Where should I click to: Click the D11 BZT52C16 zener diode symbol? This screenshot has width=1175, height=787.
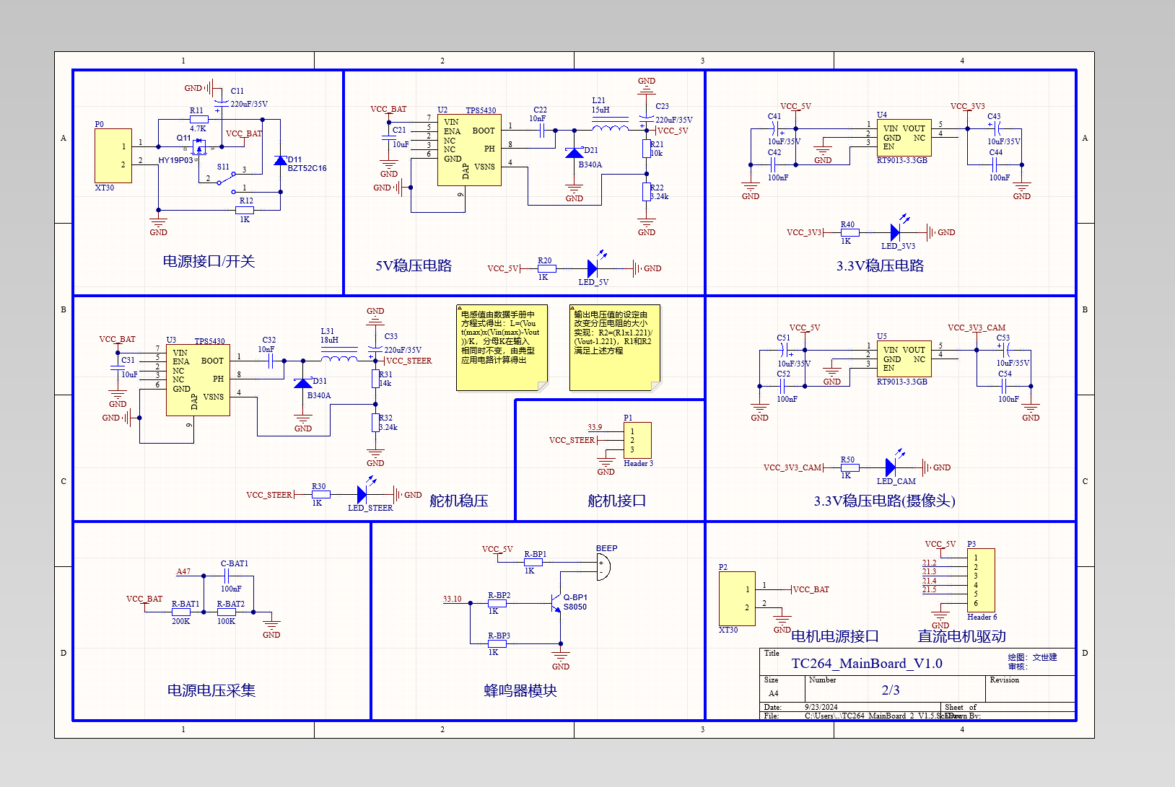(x=281, y=160)
